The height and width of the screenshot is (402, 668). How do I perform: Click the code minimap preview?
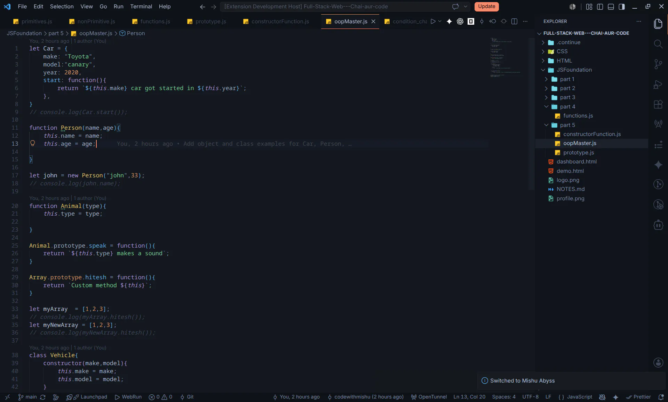pyautogui.click(x=506, y=58)
